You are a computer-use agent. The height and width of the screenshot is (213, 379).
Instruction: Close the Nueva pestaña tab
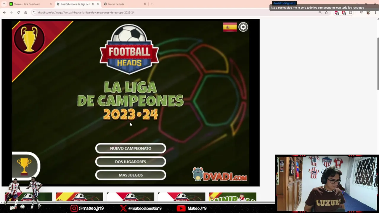(x=145, y=4)
